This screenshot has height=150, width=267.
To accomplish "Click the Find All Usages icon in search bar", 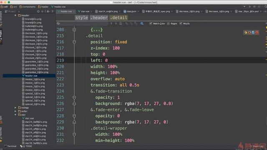I will [x=121, y=24].
